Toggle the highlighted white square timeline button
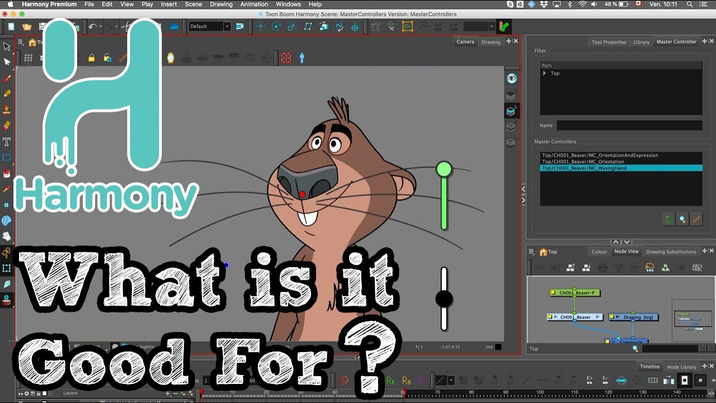 (x=684, y=381)
